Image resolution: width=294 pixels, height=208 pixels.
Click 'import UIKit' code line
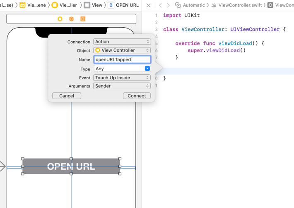point(181,15)
